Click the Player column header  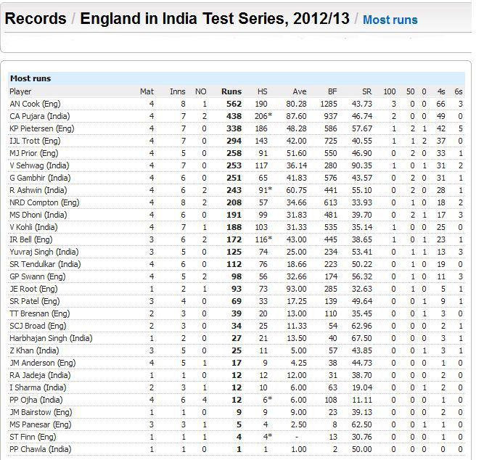(x=20, y=91)
